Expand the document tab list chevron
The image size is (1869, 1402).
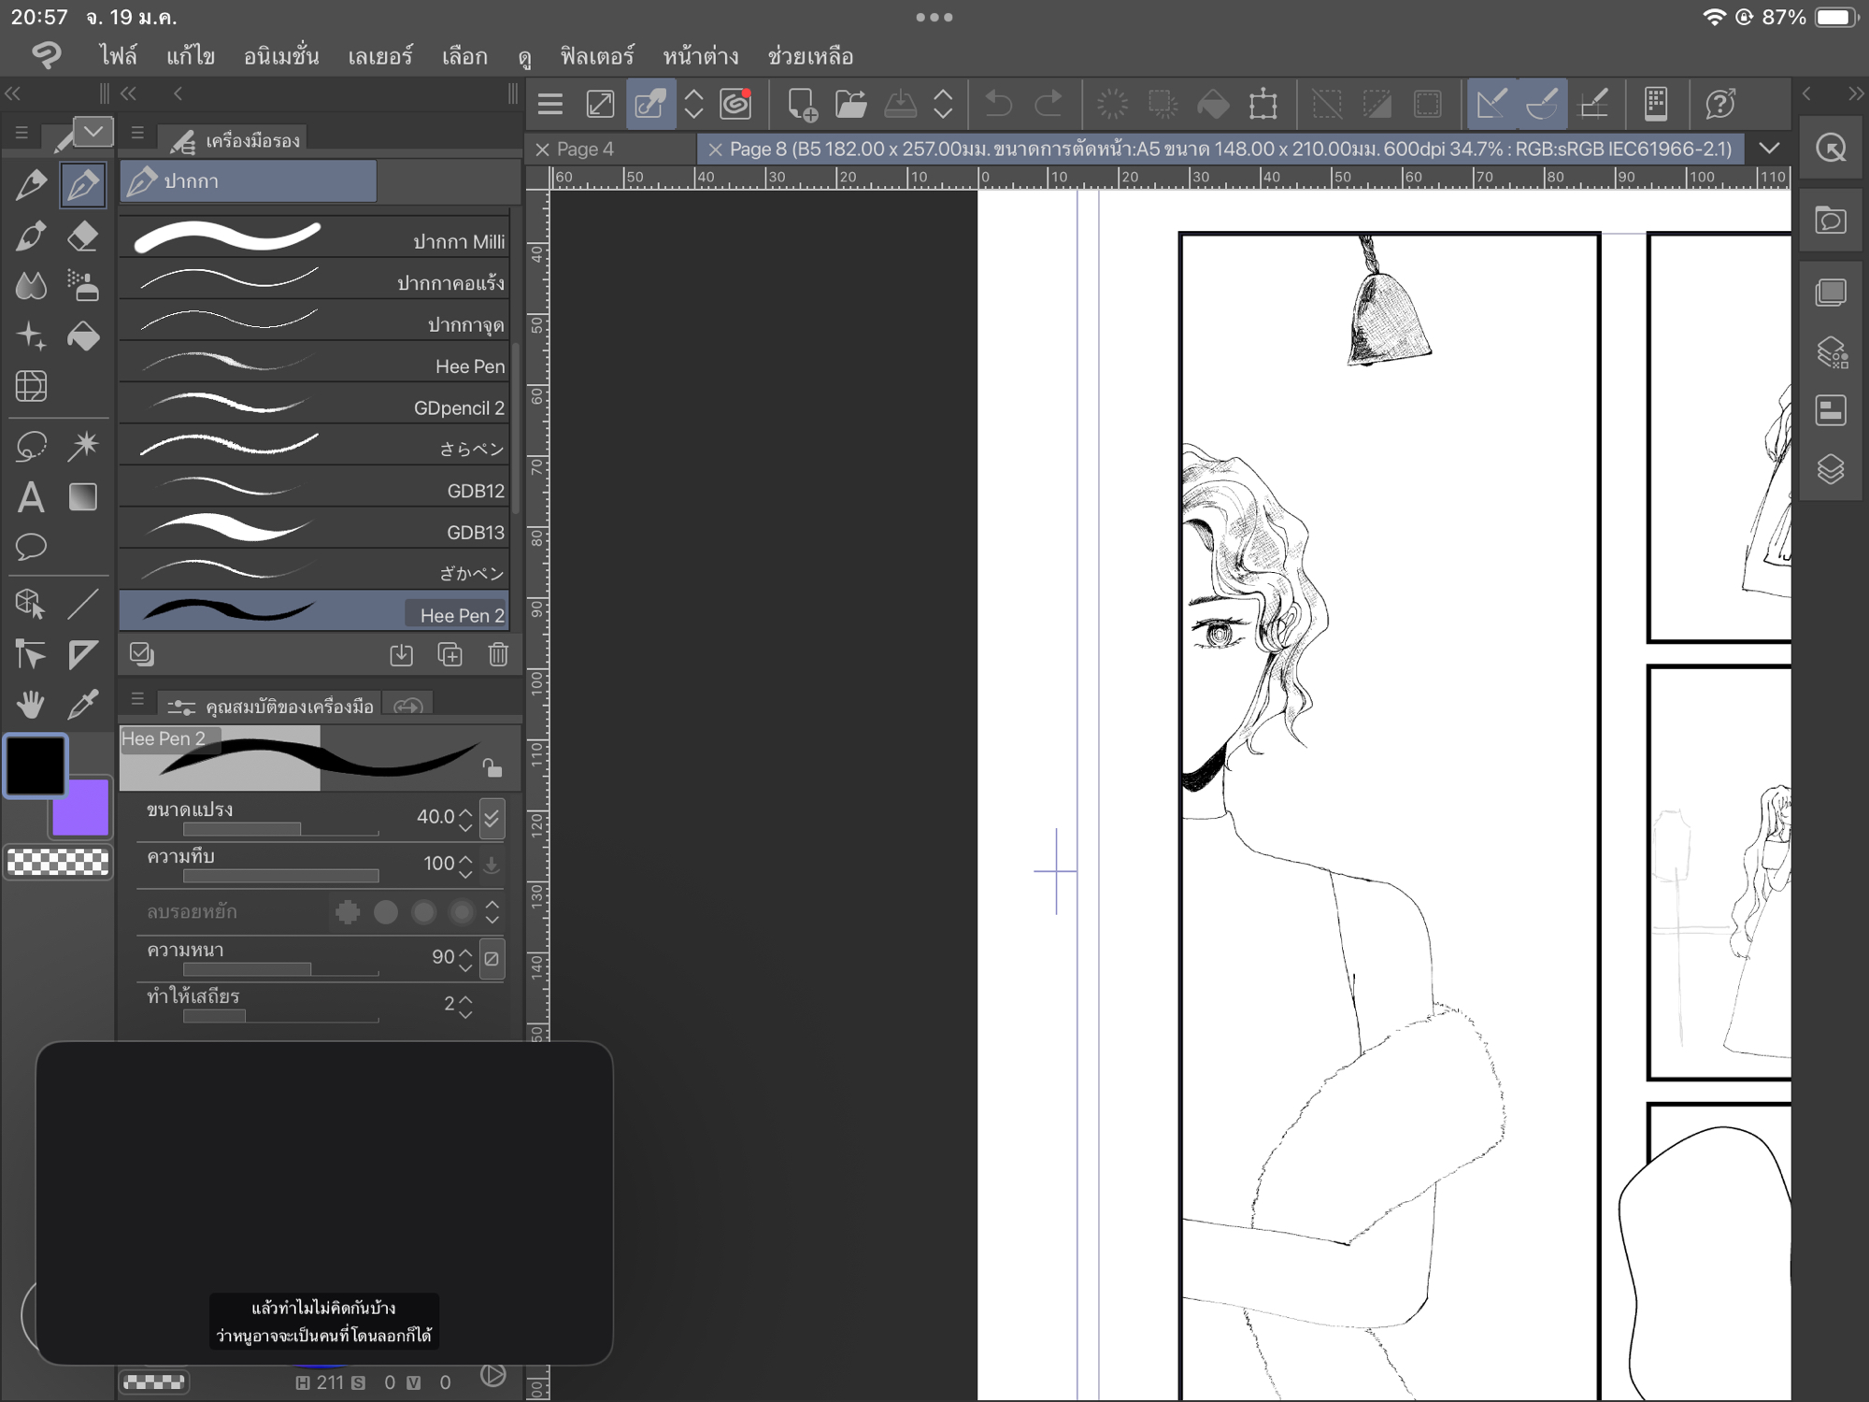point(1769,149)
